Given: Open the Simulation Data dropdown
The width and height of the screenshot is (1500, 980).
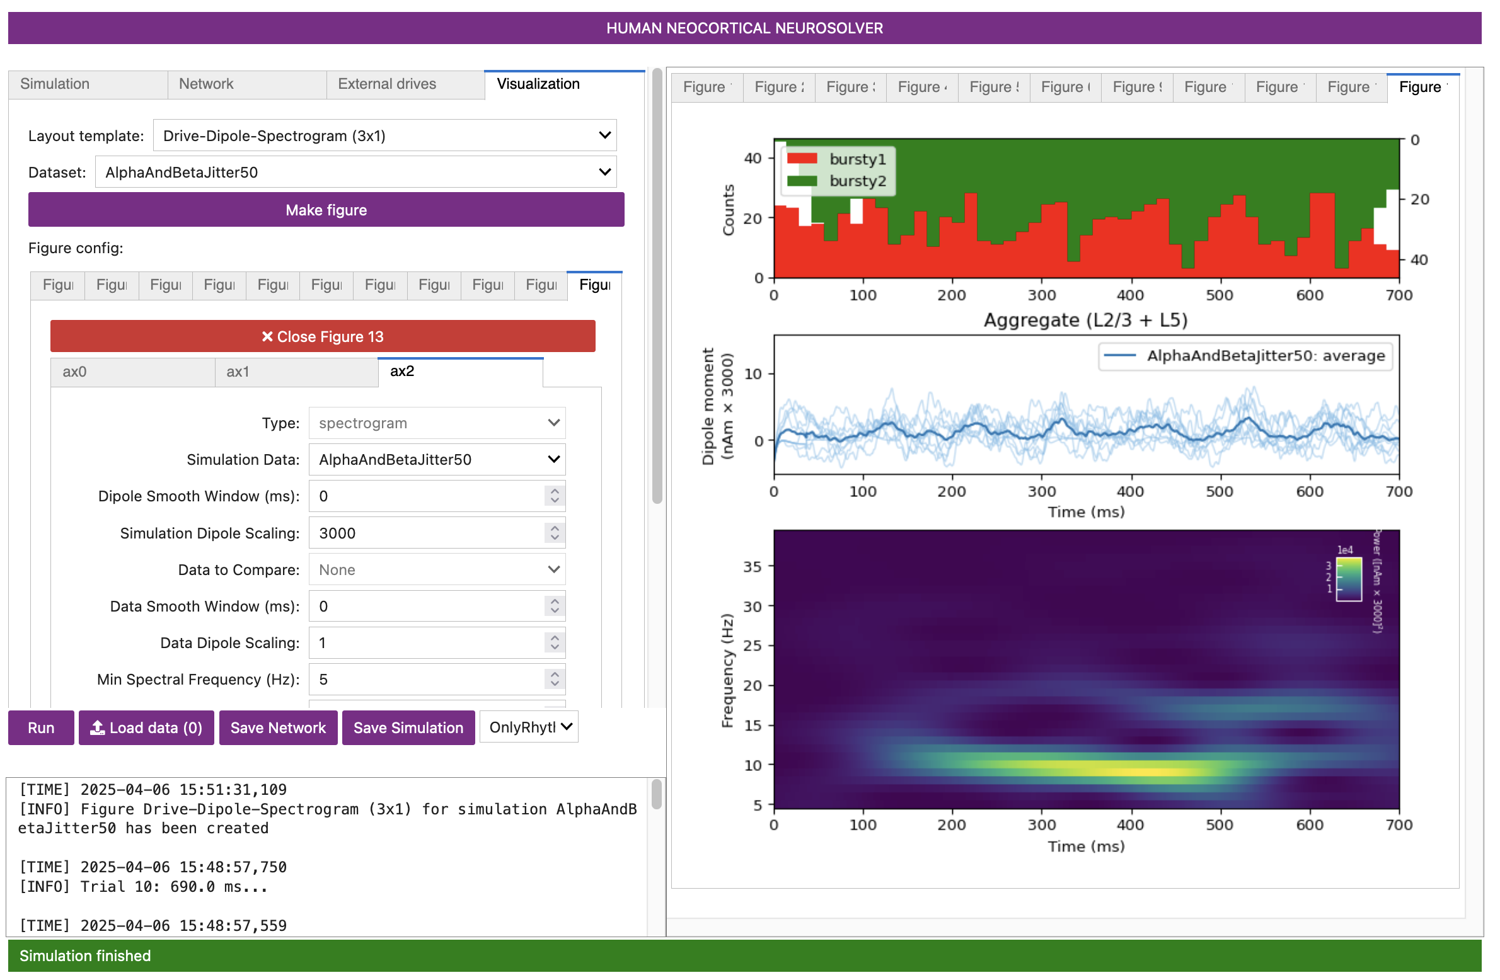Looking at the screenshot, I should [x=437, y=460].
